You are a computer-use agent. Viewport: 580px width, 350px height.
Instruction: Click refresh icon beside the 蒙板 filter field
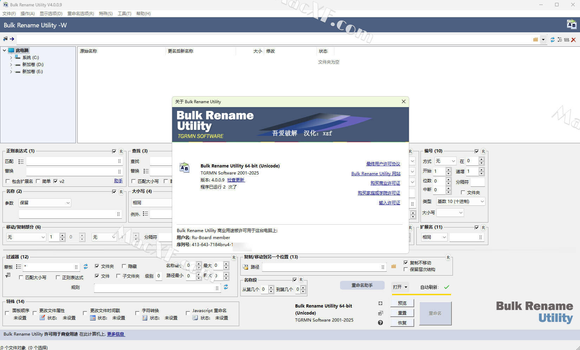tap(86, 266)
